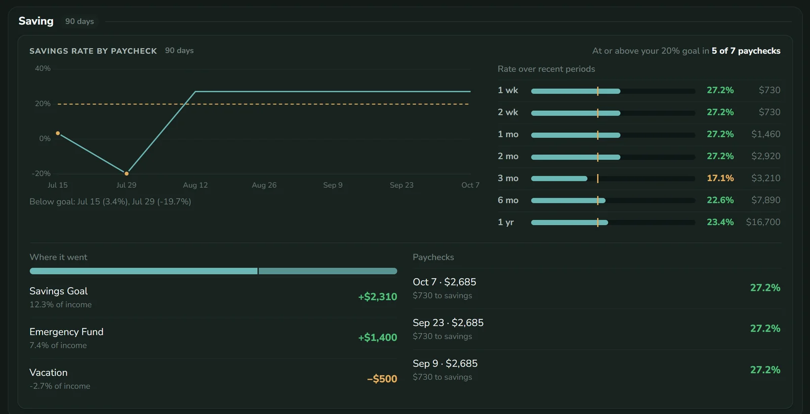This screenshot has height=414, width=810.
Task: Click the 1 mo period label
Action: tap(508, 134)
